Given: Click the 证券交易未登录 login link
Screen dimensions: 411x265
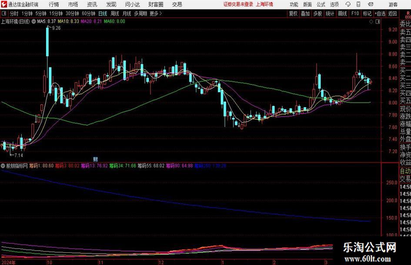Looking at the screenshot, I should coord(238,4).
